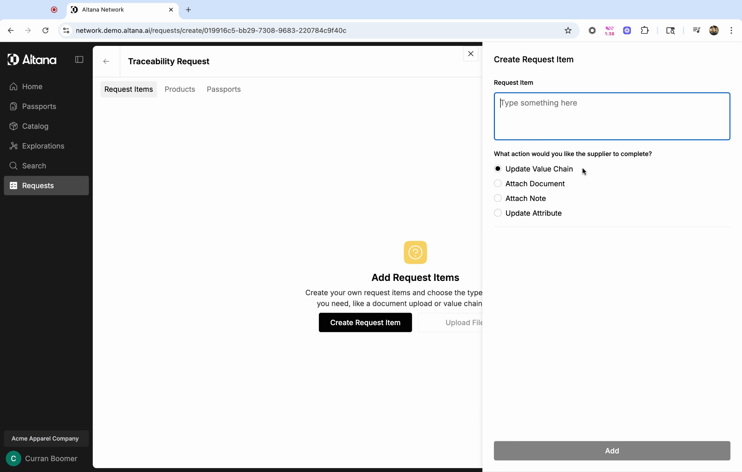Bookmark page with star icon
The height and width of the screenshot is (472, 742).
click(x=568, y=30)
